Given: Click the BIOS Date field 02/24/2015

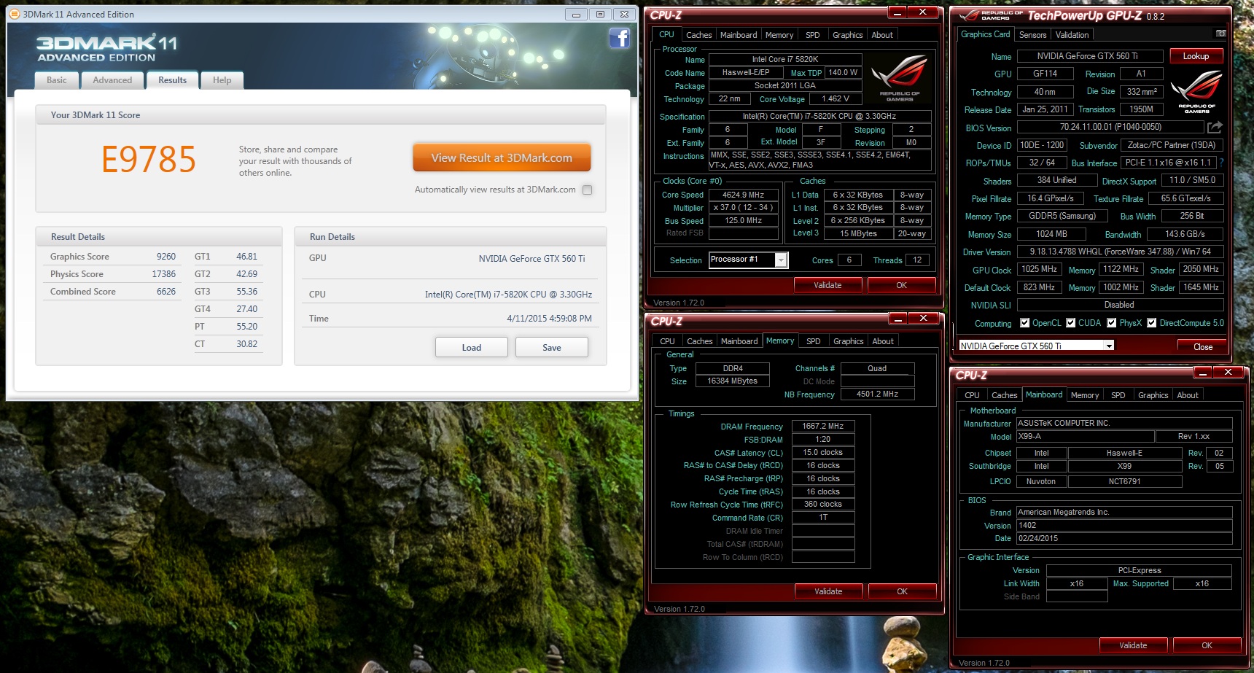Looking at the screenshot, I should 1124,538.
